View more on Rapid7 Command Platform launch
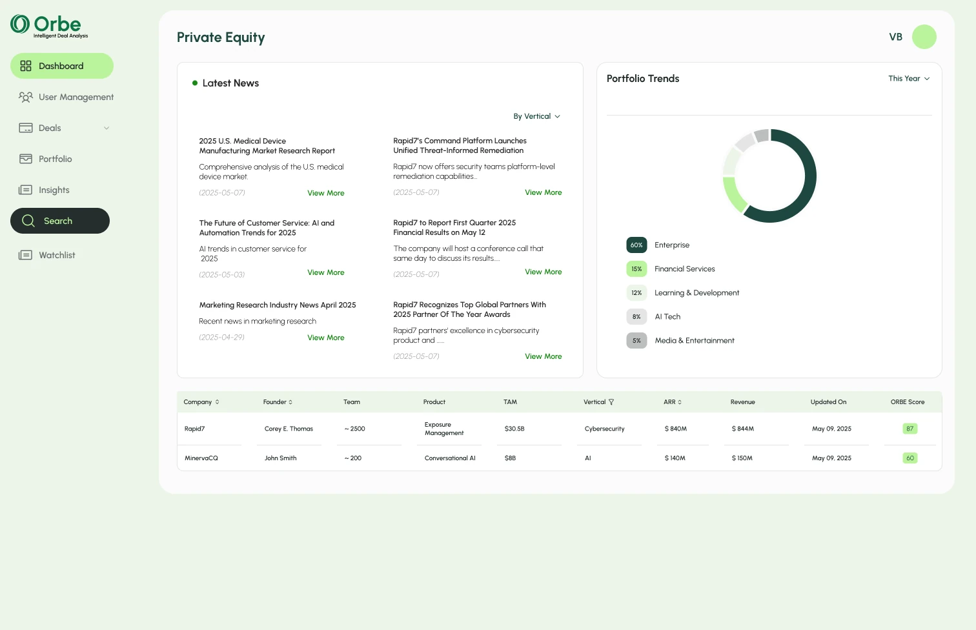Screen dimensions: 976x630 [x=544, y=192]
